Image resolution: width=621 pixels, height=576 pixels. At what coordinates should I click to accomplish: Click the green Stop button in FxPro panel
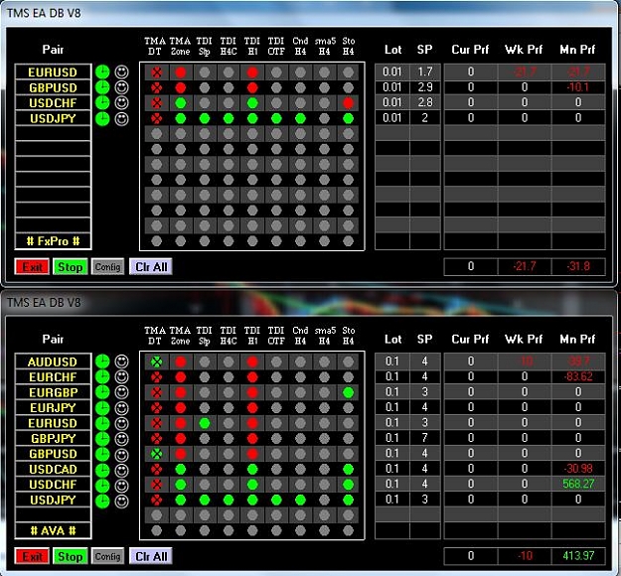click(x=71, y=267)
